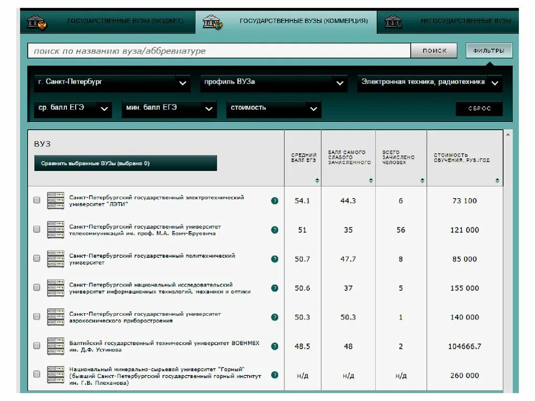Open Национальный минерально-сырьевой университет Горный link
This screenshot has height=401, width=535.
click(165, 376)
